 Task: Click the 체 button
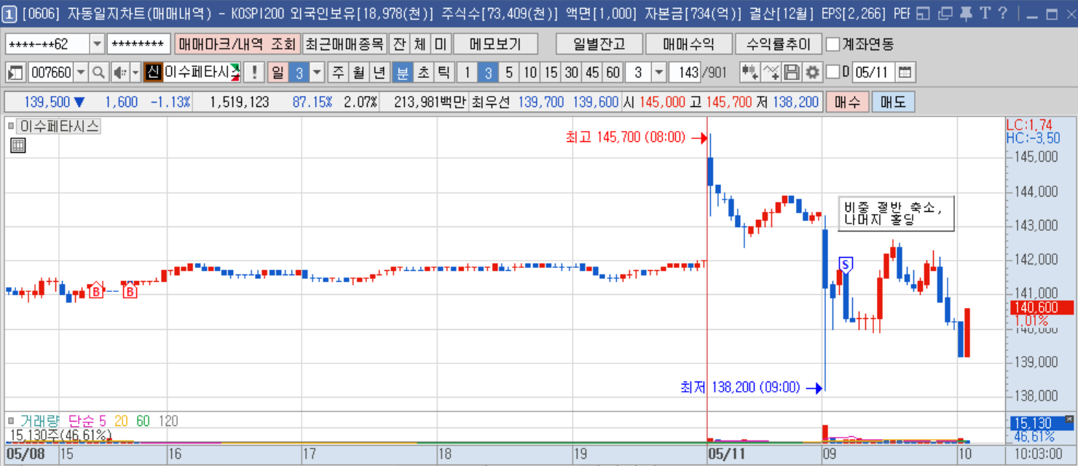point(420,44)
